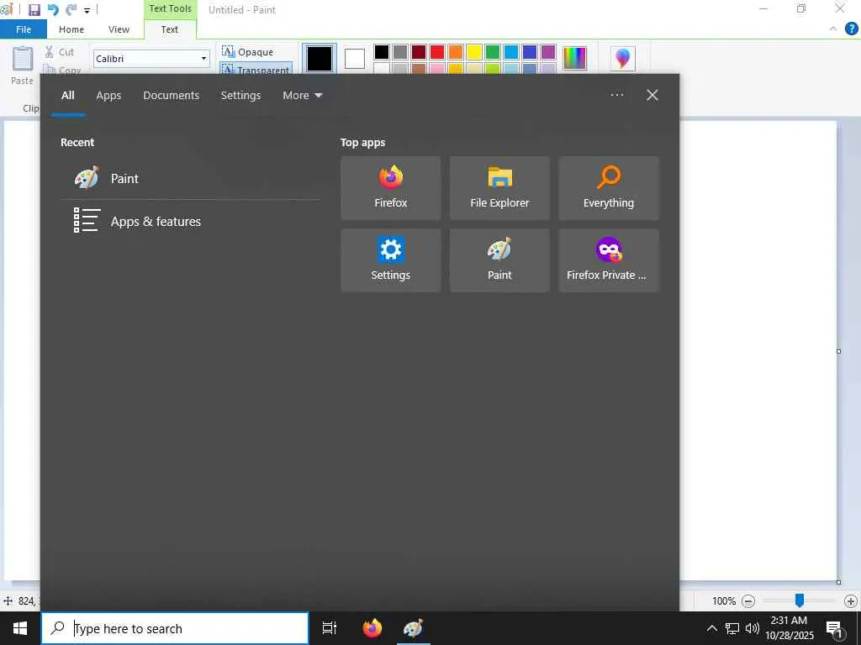Click the Top apps heading text

tap(362, 143)
